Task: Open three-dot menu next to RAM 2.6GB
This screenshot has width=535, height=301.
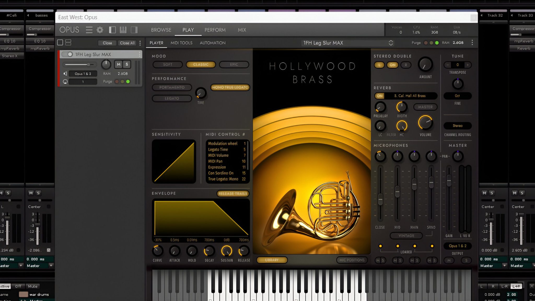Action: coord(472,42)
